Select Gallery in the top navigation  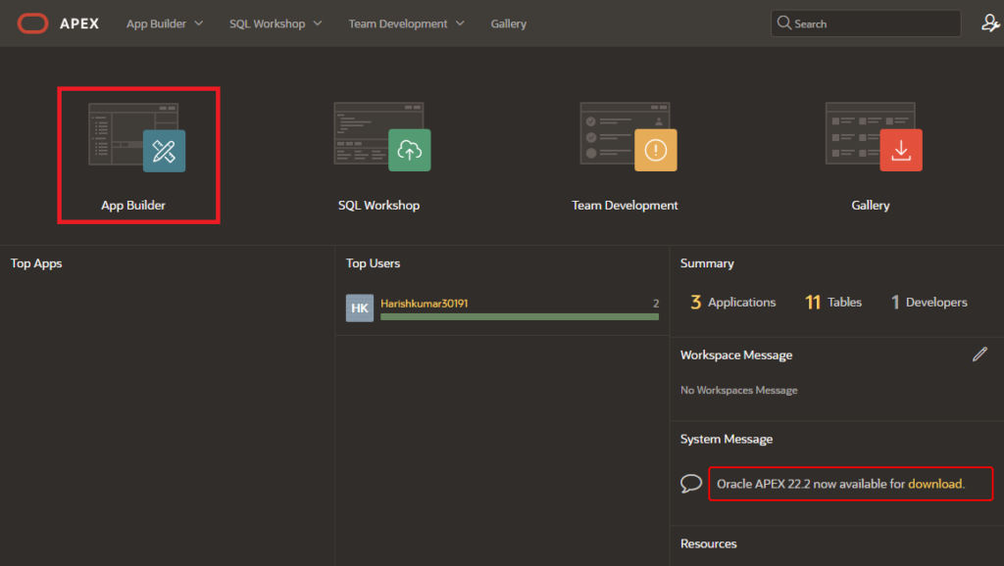point(509,24)
